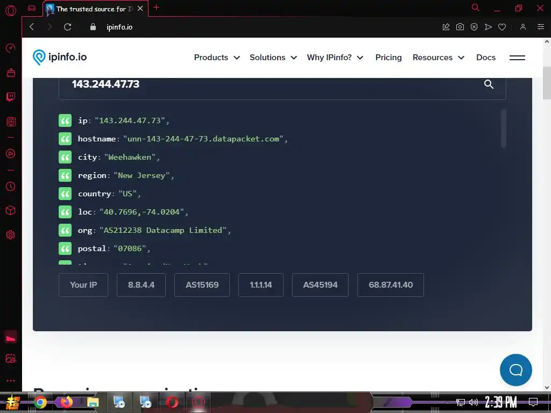Open the Settings gear in sidebar

pyautogui.click(x=11, y=234)
